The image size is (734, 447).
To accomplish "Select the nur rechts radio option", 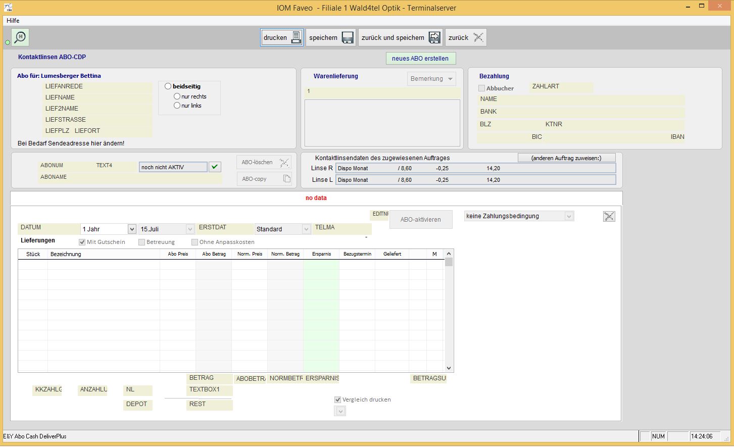I will pos(177,96).
